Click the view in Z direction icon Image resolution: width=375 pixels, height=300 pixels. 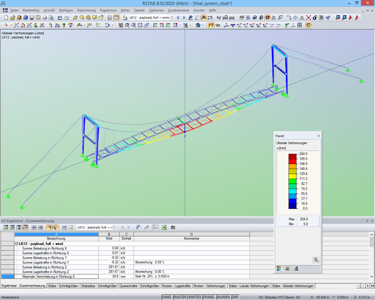[x=168, y=25]
